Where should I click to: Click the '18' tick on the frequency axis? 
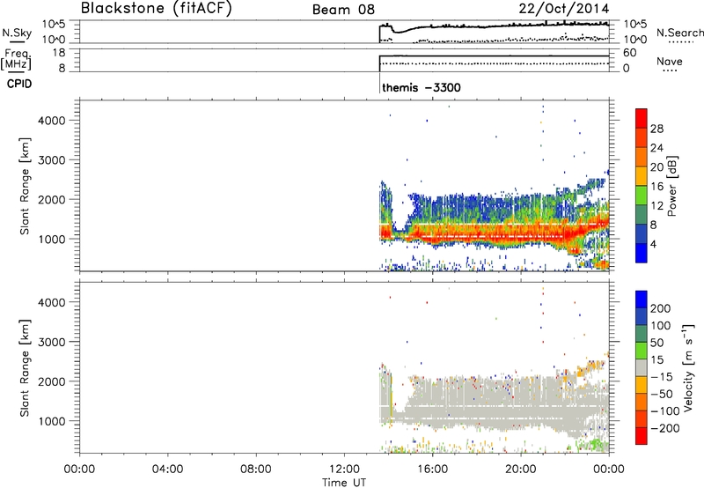[x=60, y=53]
